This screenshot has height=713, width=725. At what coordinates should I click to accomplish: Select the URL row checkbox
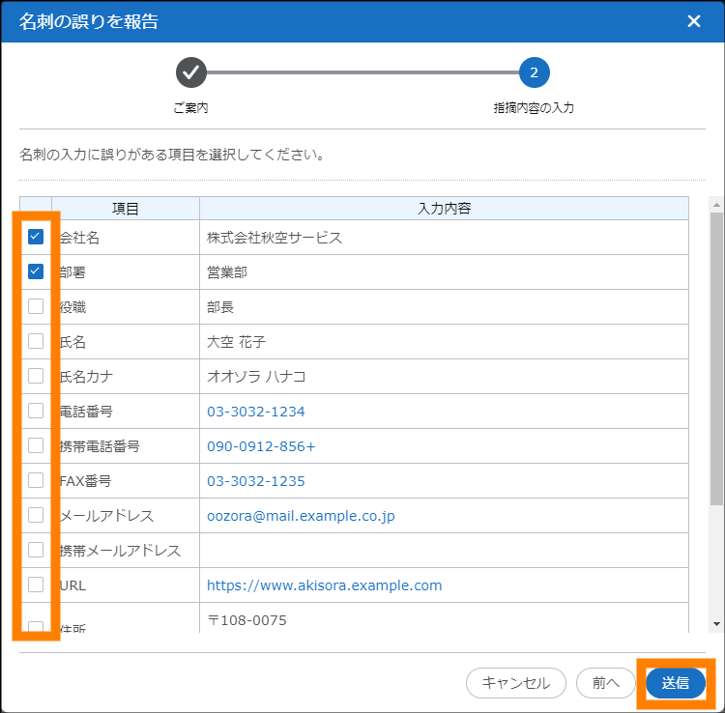[36, 585]
